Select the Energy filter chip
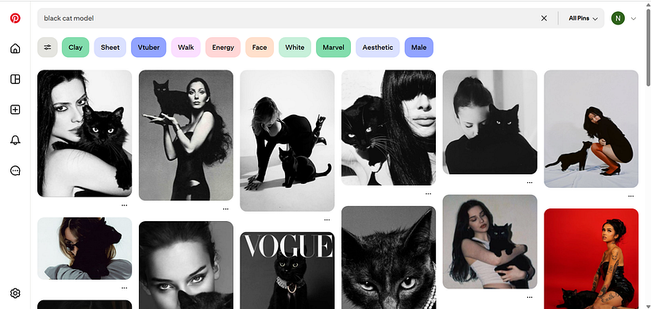 (x=223, y=48)
